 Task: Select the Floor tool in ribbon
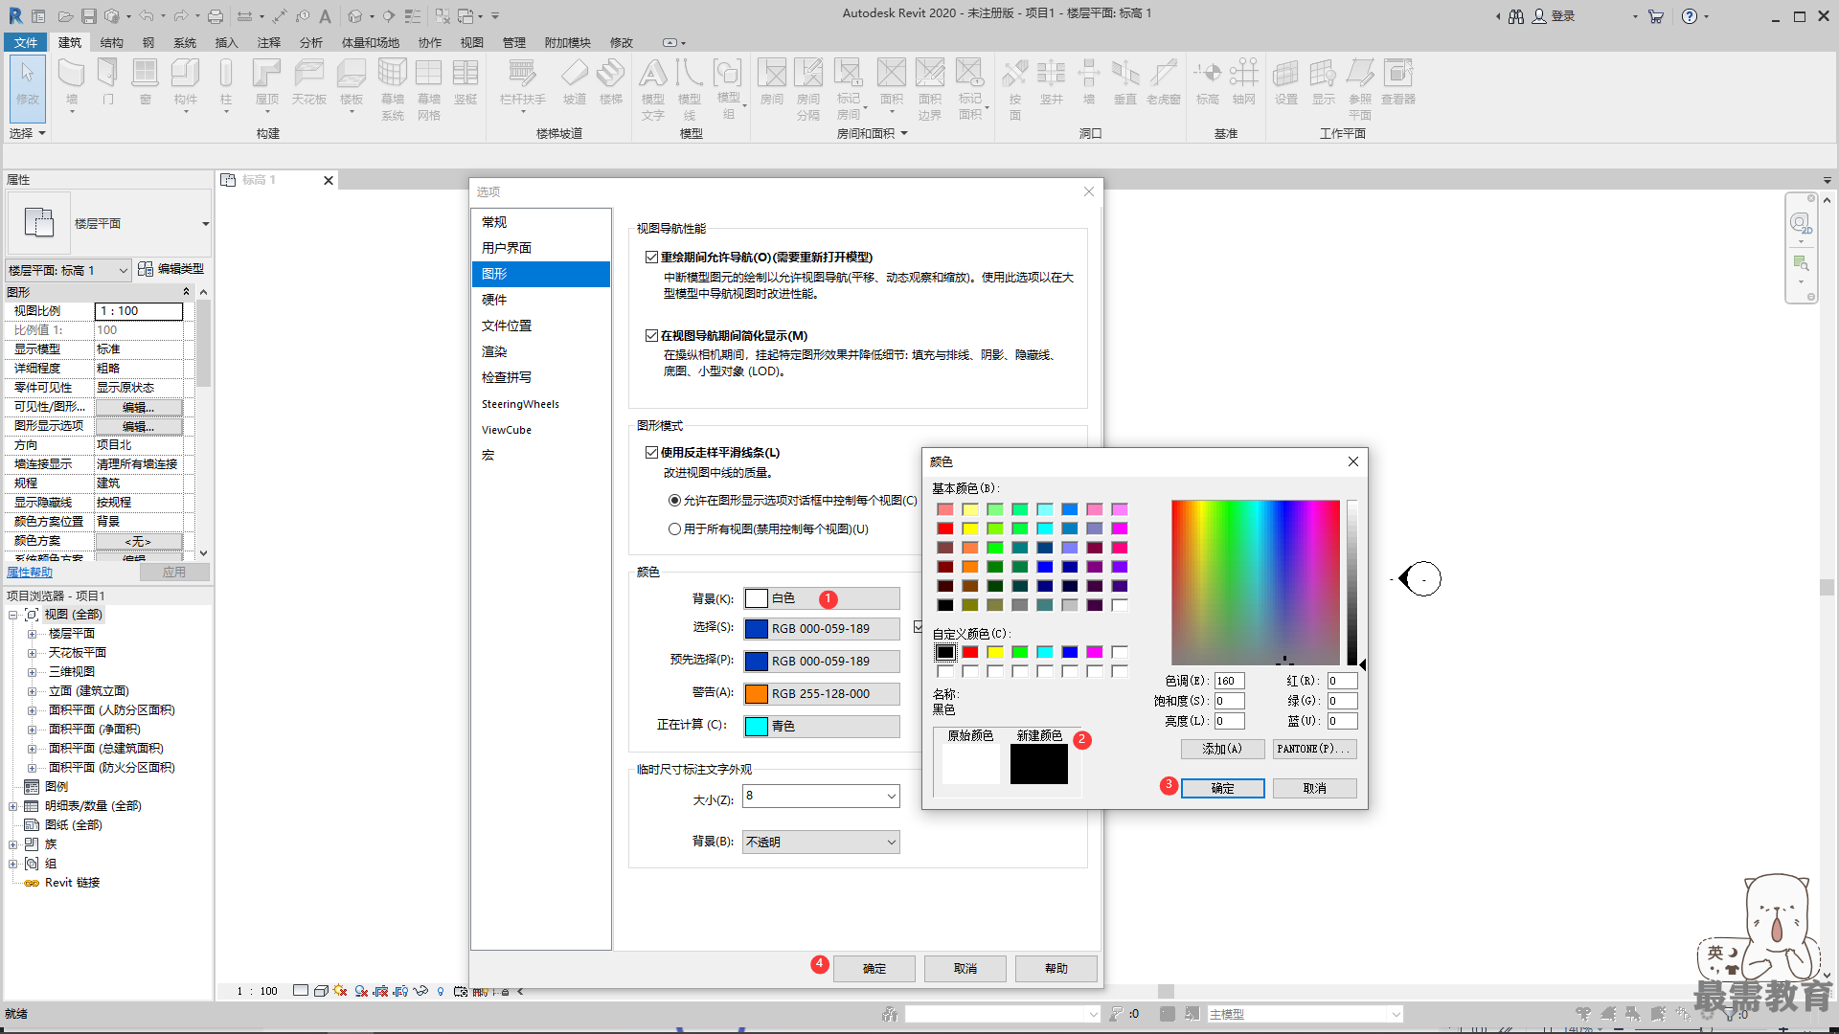[x=352, y=82]
